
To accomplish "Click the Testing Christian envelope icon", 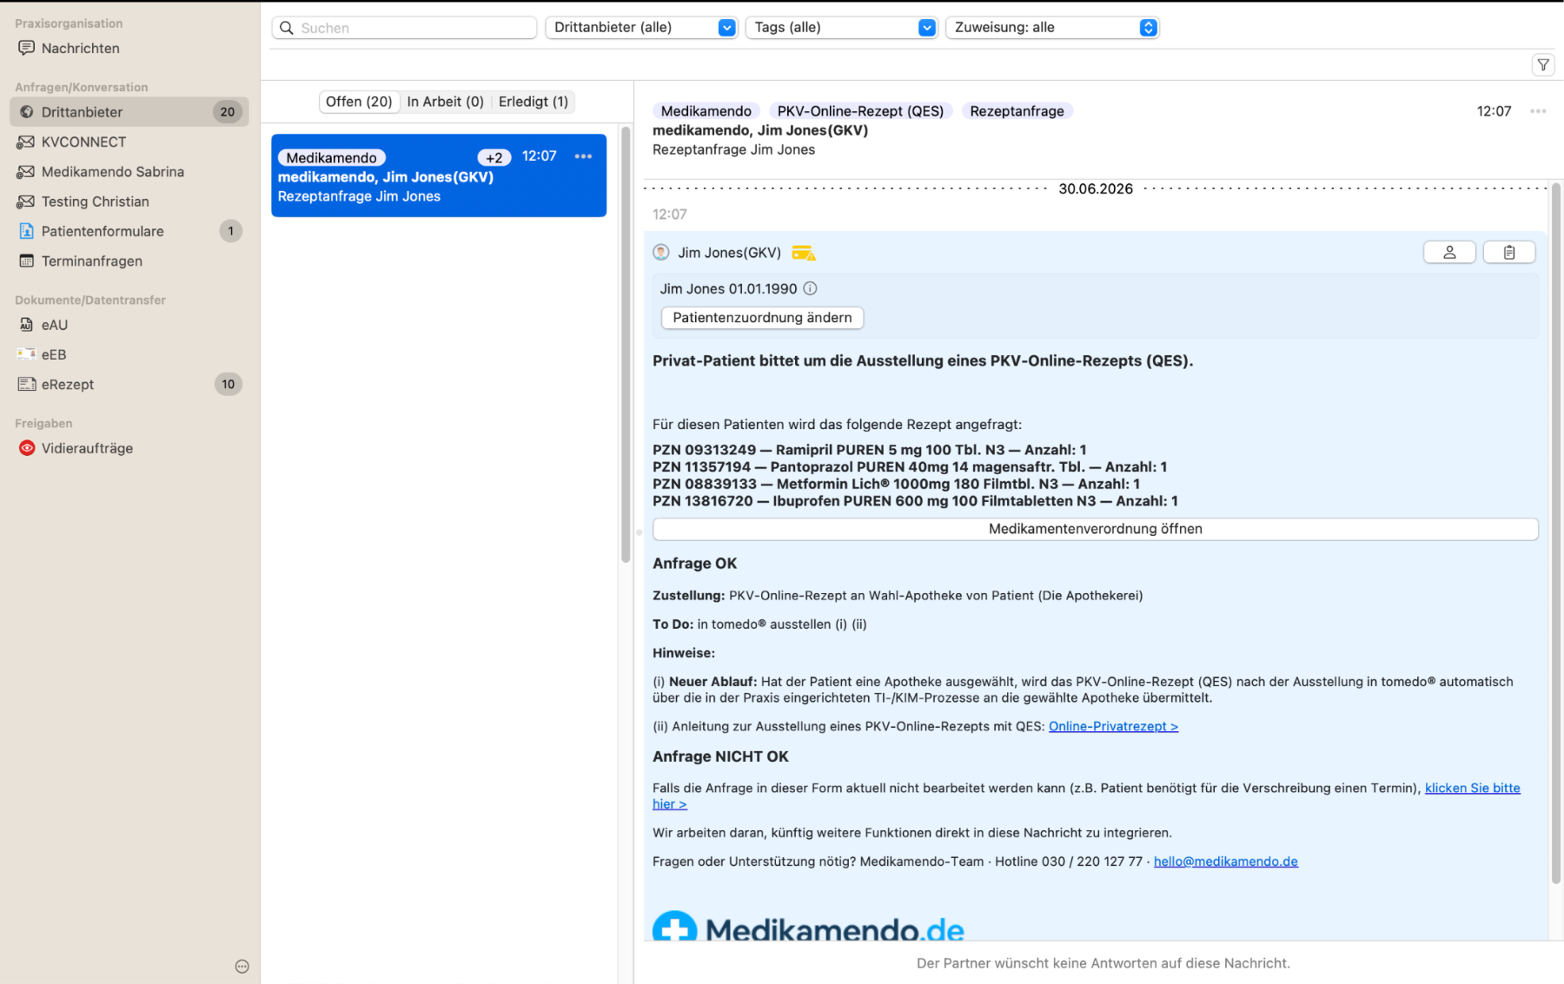I will click(26, 201).
